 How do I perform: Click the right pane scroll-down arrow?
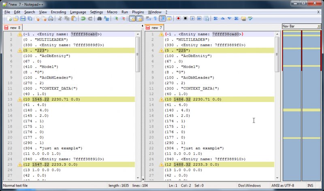coord(277,178)
